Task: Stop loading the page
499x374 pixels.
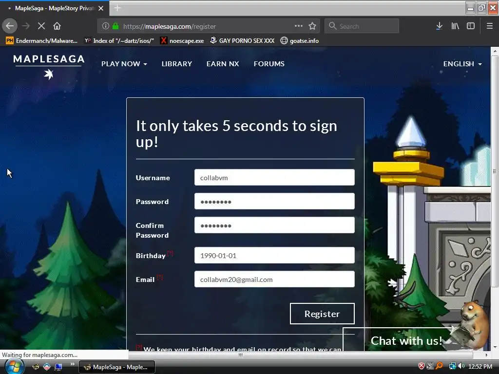Action: click(x=41, y=26)
